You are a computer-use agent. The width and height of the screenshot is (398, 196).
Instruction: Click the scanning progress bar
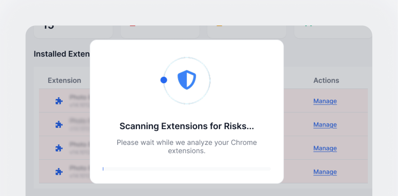point(187,169)
